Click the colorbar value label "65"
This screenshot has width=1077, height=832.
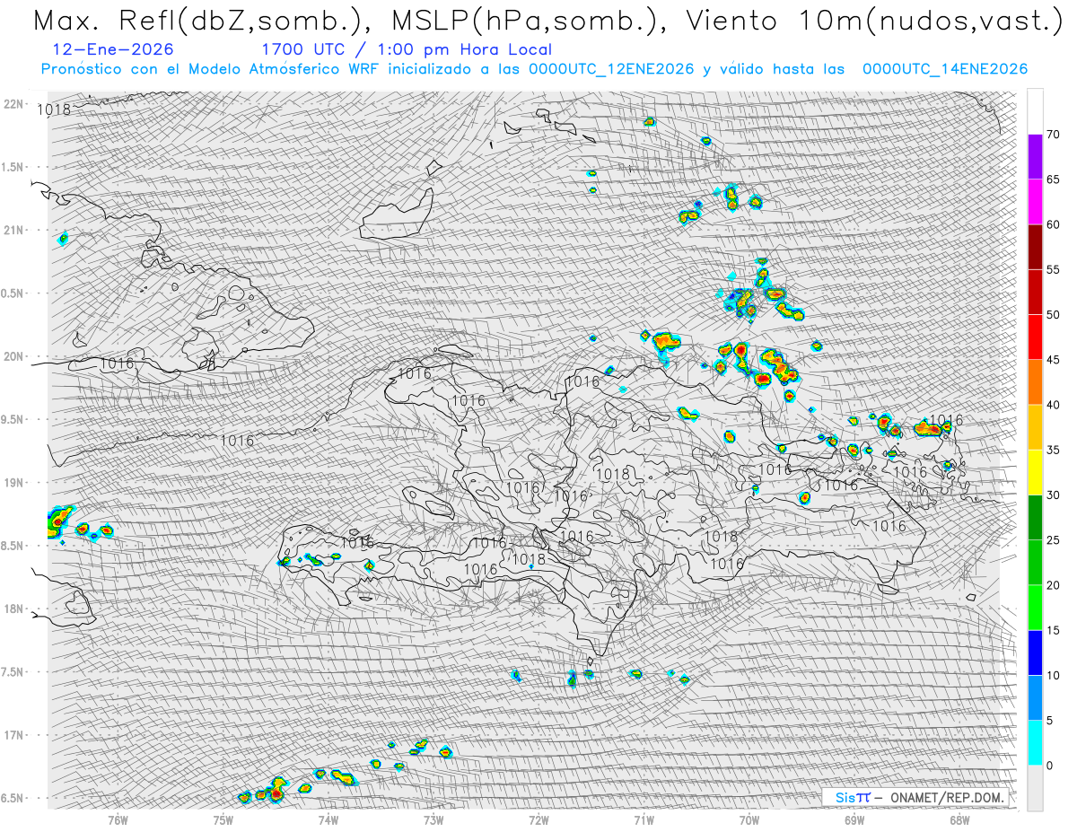pyautogui.click(x=1053, y=180)
